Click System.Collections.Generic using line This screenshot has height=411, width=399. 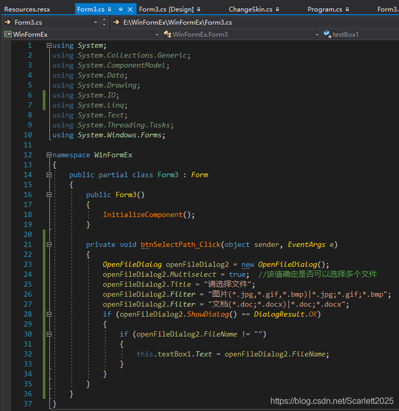coord(122,56)
